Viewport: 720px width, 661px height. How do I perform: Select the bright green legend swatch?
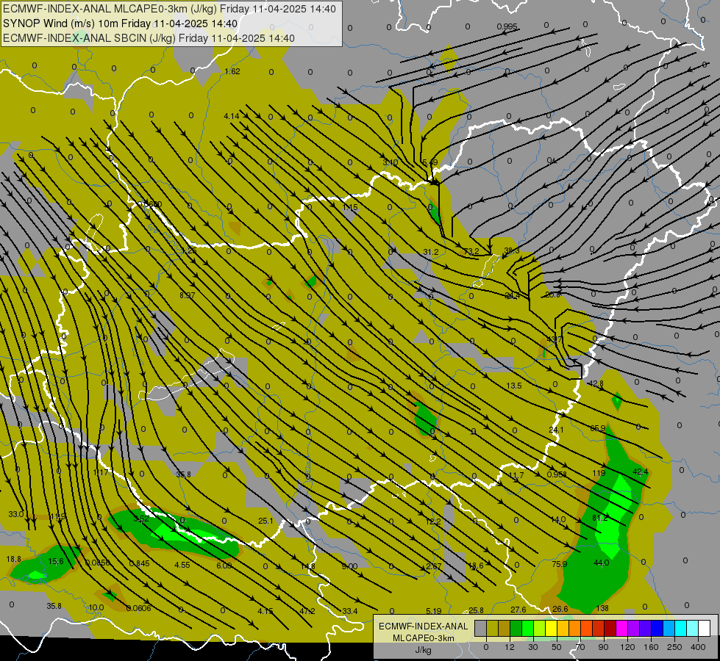point(527,629)
